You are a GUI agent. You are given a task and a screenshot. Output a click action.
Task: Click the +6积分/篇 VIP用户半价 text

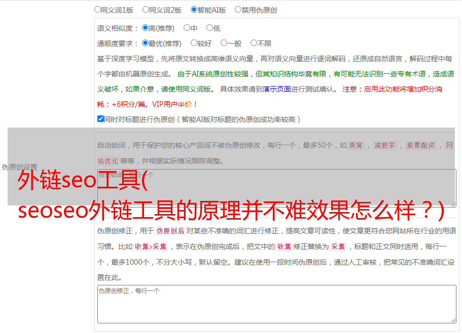(x=154, y=104)
